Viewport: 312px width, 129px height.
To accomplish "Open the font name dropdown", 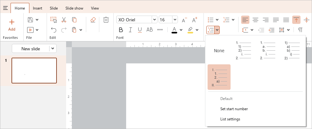I will pos(155,20).
